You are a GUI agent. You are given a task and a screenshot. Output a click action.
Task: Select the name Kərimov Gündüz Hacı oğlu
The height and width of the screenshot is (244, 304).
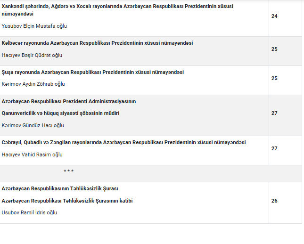click(33, 126)
